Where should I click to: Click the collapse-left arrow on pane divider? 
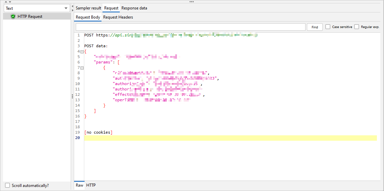point(72,6)
